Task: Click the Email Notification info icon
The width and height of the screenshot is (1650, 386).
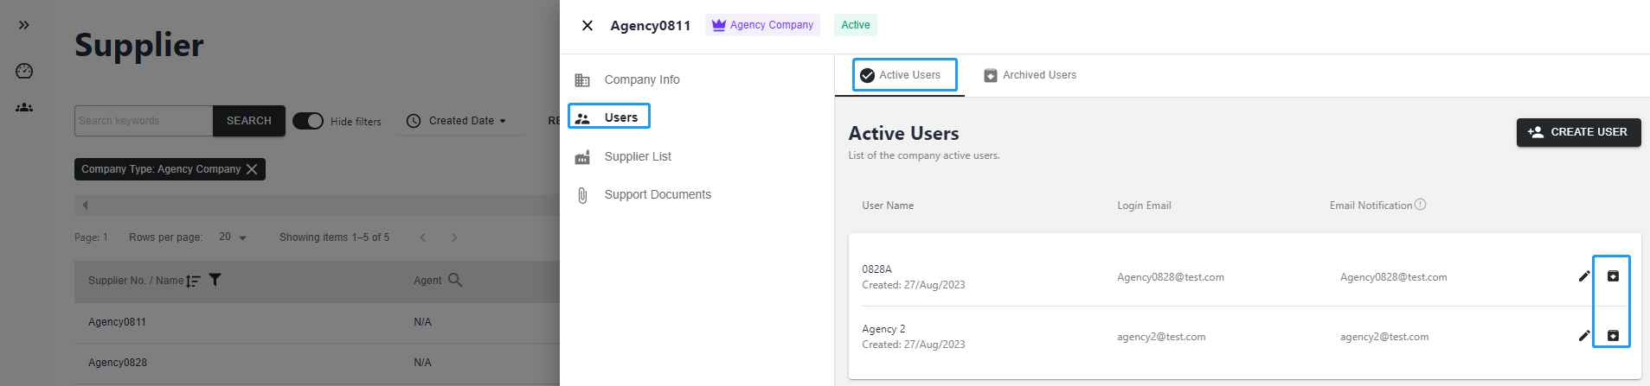Action: click(1420, 205)
